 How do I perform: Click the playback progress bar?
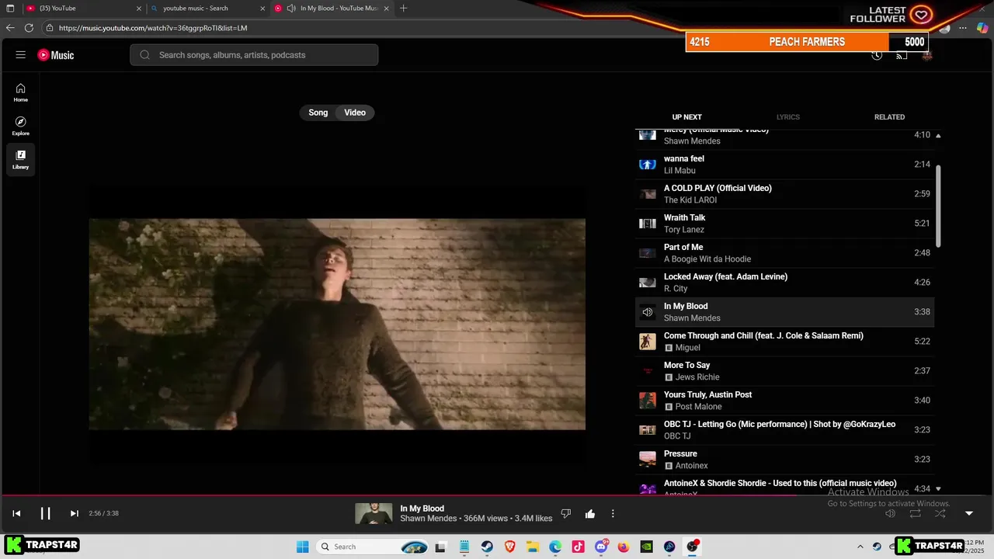497,495
